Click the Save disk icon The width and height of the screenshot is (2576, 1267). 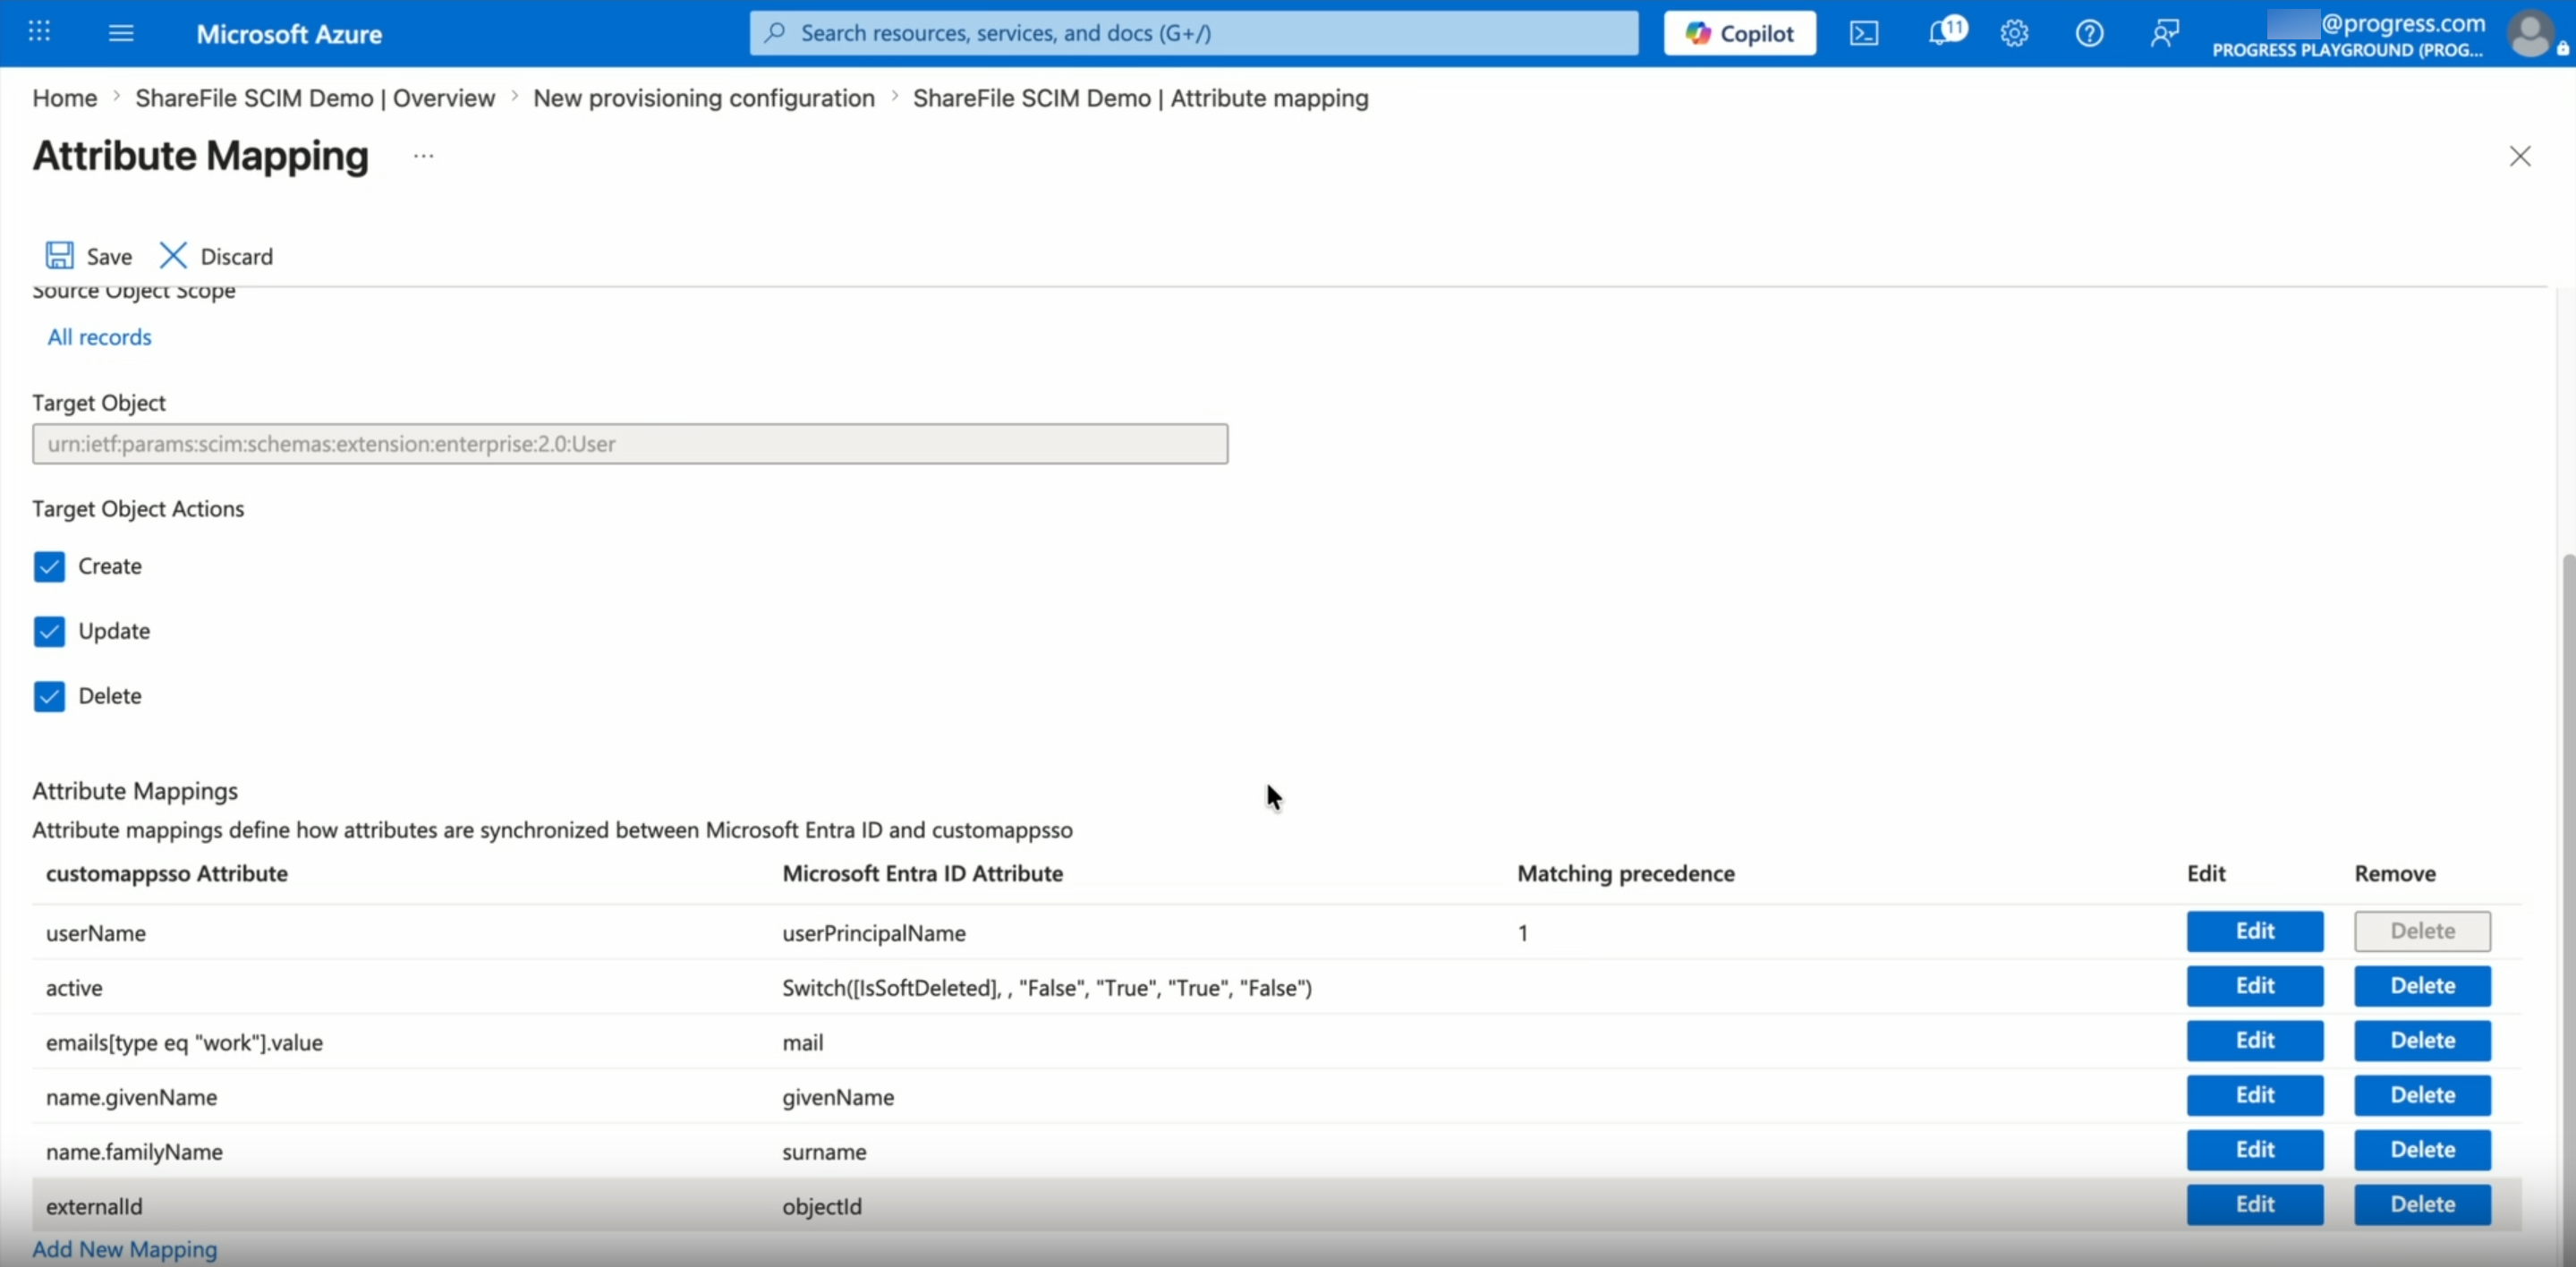click(59, 256)
